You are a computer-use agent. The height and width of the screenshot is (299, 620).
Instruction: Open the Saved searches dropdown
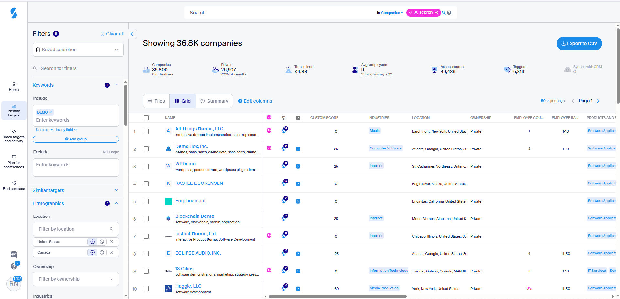tap(78, 50)
